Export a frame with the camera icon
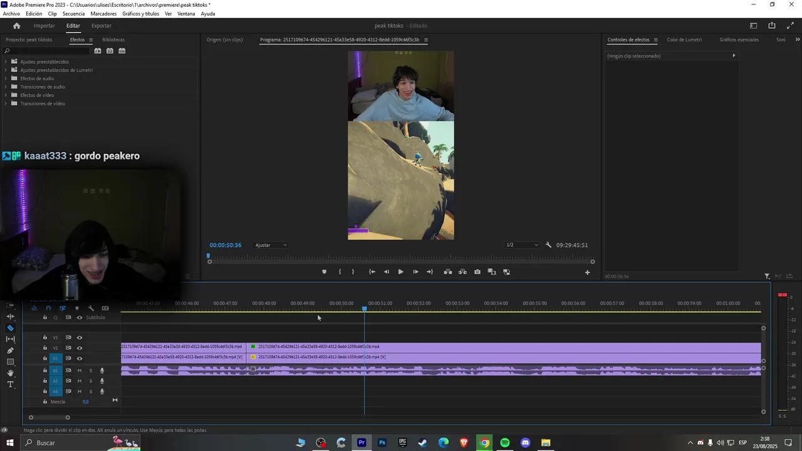 pos(477,272)
